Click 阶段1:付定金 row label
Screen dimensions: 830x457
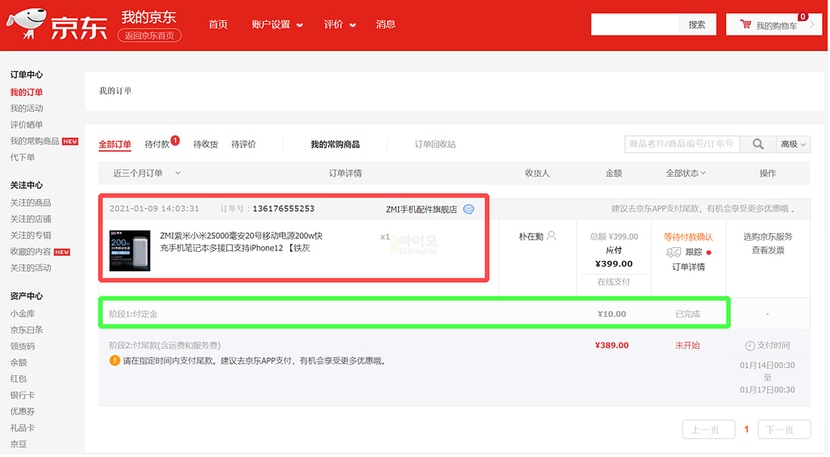133,314
